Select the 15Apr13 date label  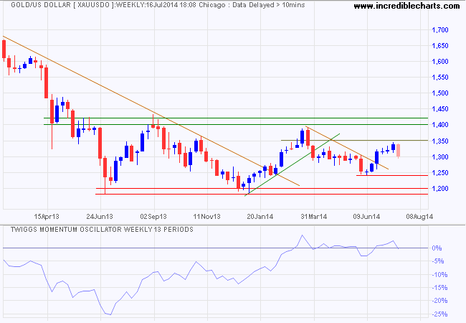tap(47, 217)
